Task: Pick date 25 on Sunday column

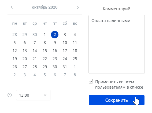Action: pyautogui.click(x=75, y=59)
